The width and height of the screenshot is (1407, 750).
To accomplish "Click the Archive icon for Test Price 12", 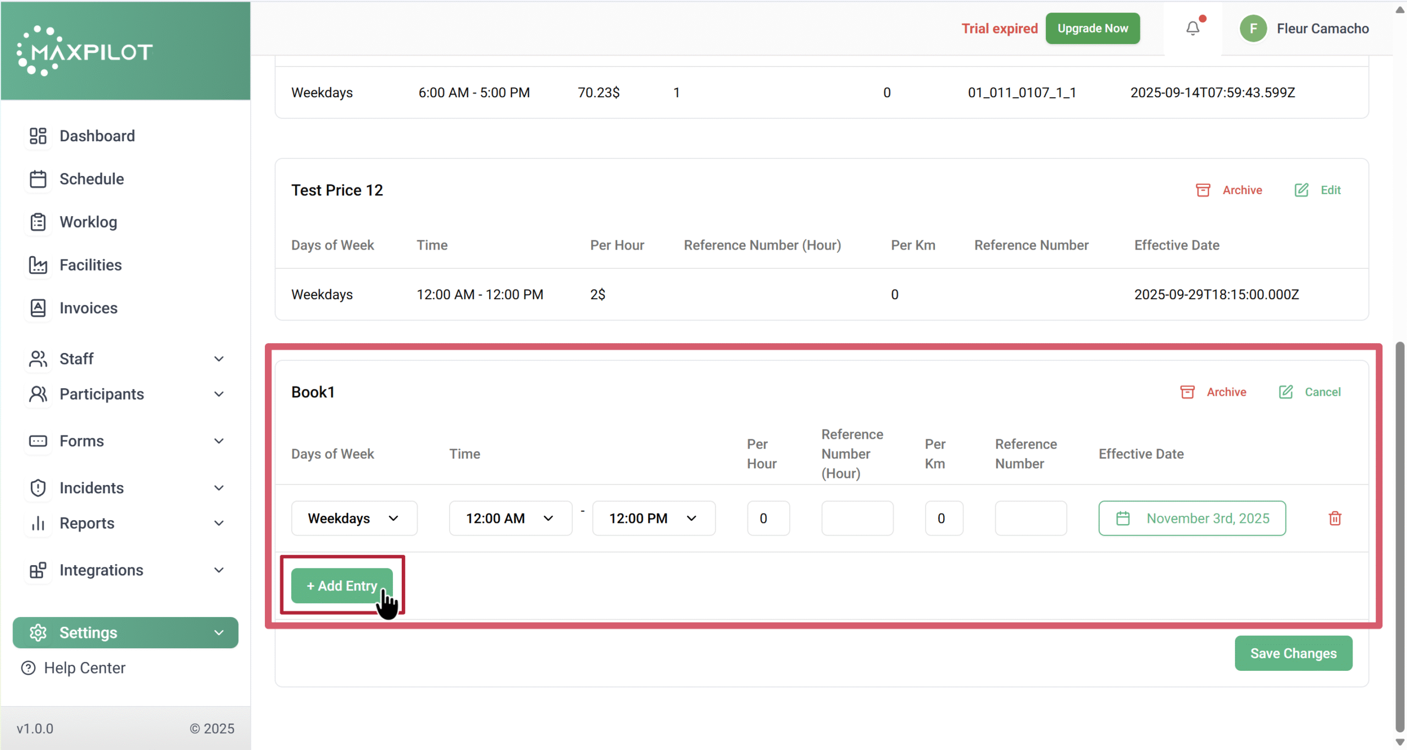I will click(1203, 190).
